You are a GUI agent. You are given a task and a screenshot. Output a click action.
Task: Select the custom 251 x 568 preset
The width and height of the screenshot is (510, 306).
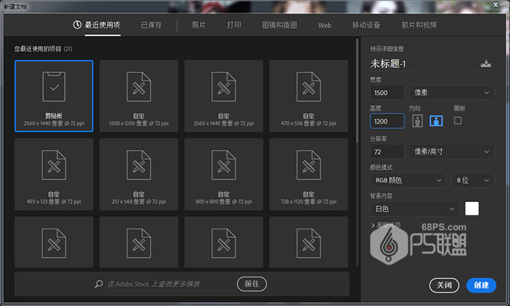[x=139, y=174]
